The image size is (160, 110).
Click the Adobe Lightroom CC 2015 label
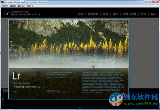(x=20, y=12)
